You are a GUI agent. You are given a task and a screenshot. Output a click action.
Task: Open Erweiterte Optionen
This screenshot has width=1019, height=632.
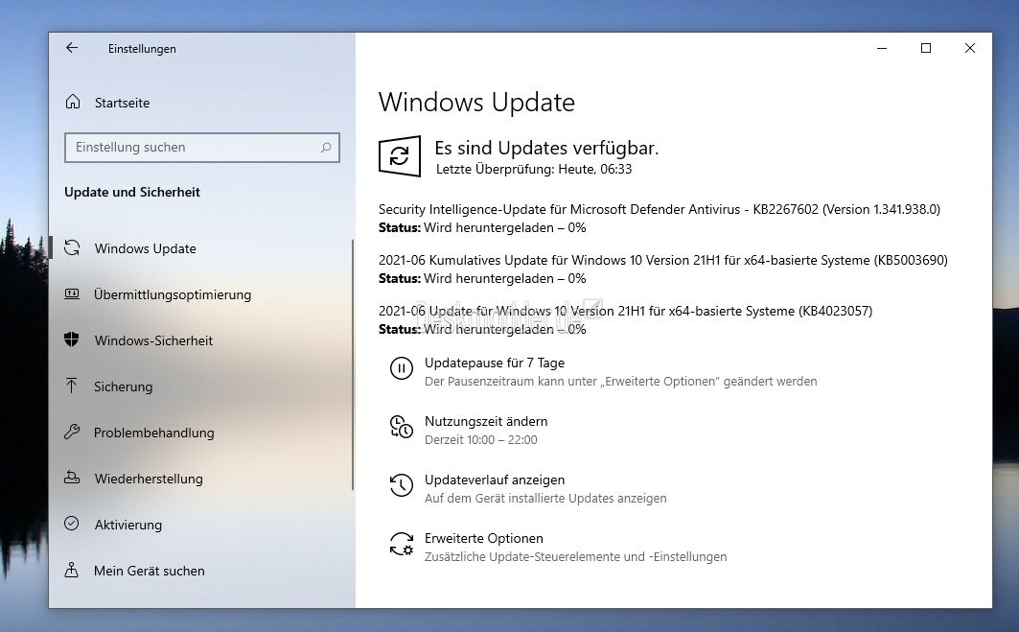pyautogui.click(x=483, y=538)
